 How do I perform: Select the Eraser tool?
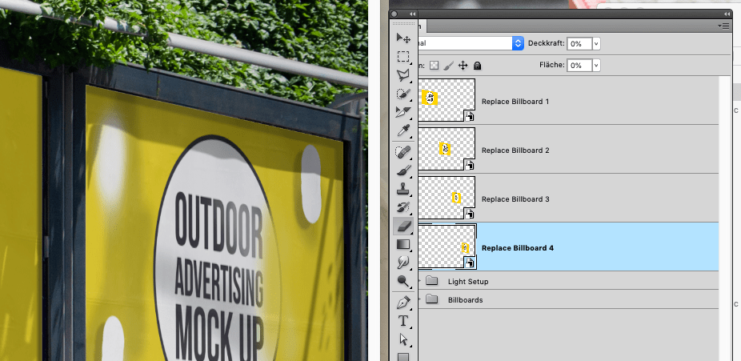tap(403, 227)
